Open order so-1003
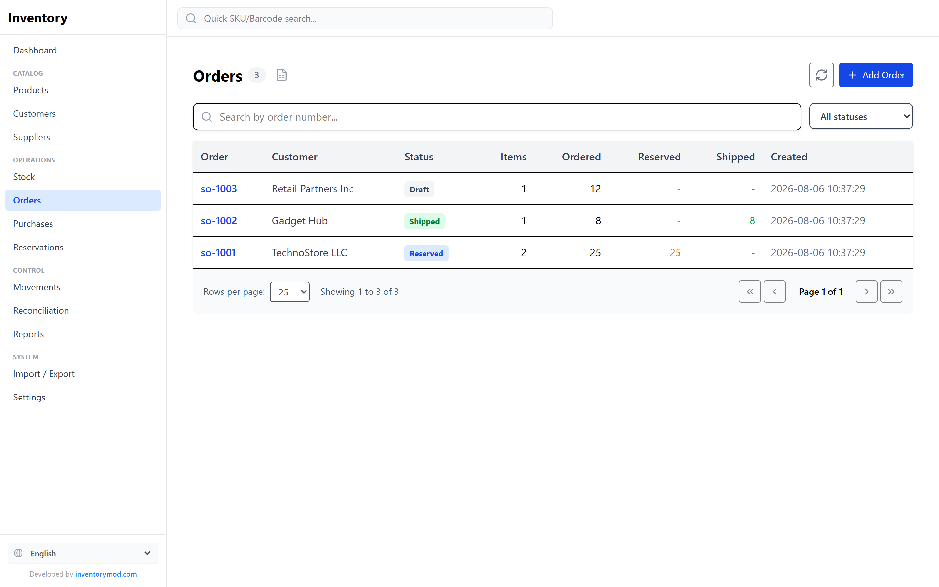 click(x=218, y=189)
